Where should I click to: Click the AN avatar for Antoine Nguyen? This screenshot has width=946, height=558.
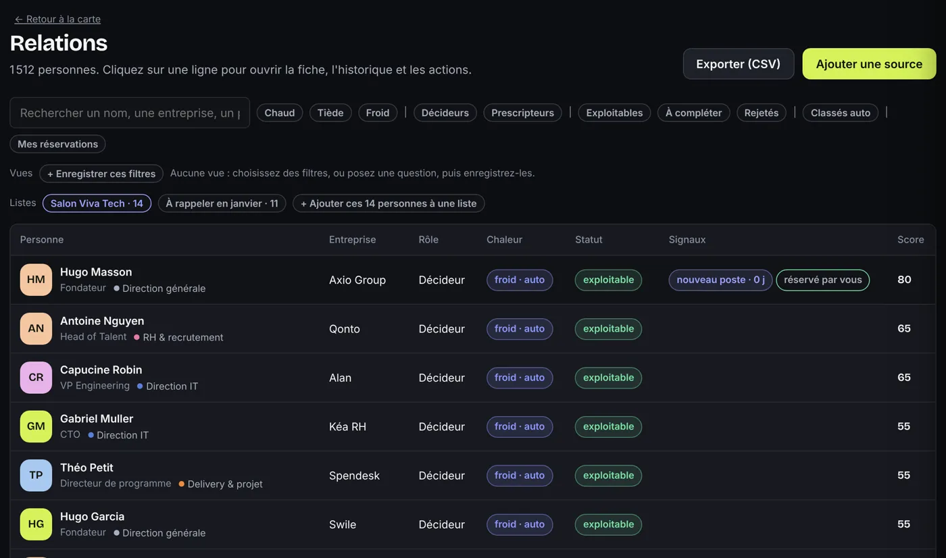pos(36,329)
